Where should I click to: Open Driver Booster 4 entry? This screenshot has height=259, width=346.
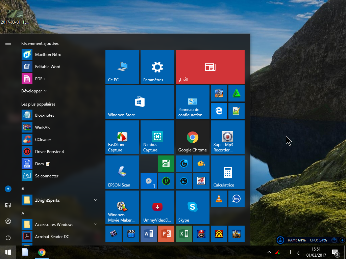(59, 151)
